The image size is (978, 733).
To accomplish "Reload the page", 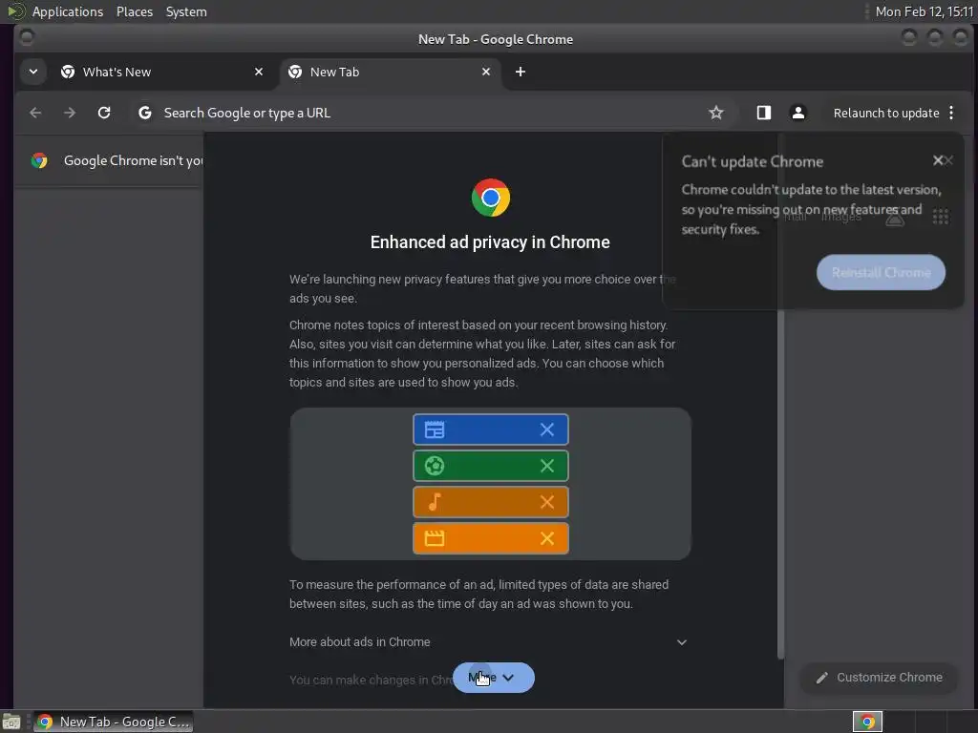I will (104, 113).
